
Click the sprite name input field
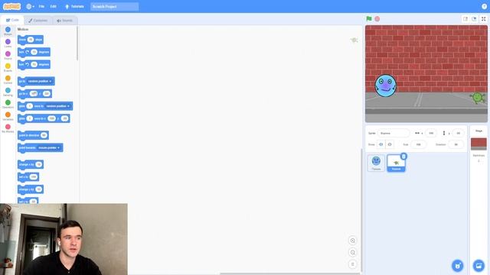click(394, 133)
